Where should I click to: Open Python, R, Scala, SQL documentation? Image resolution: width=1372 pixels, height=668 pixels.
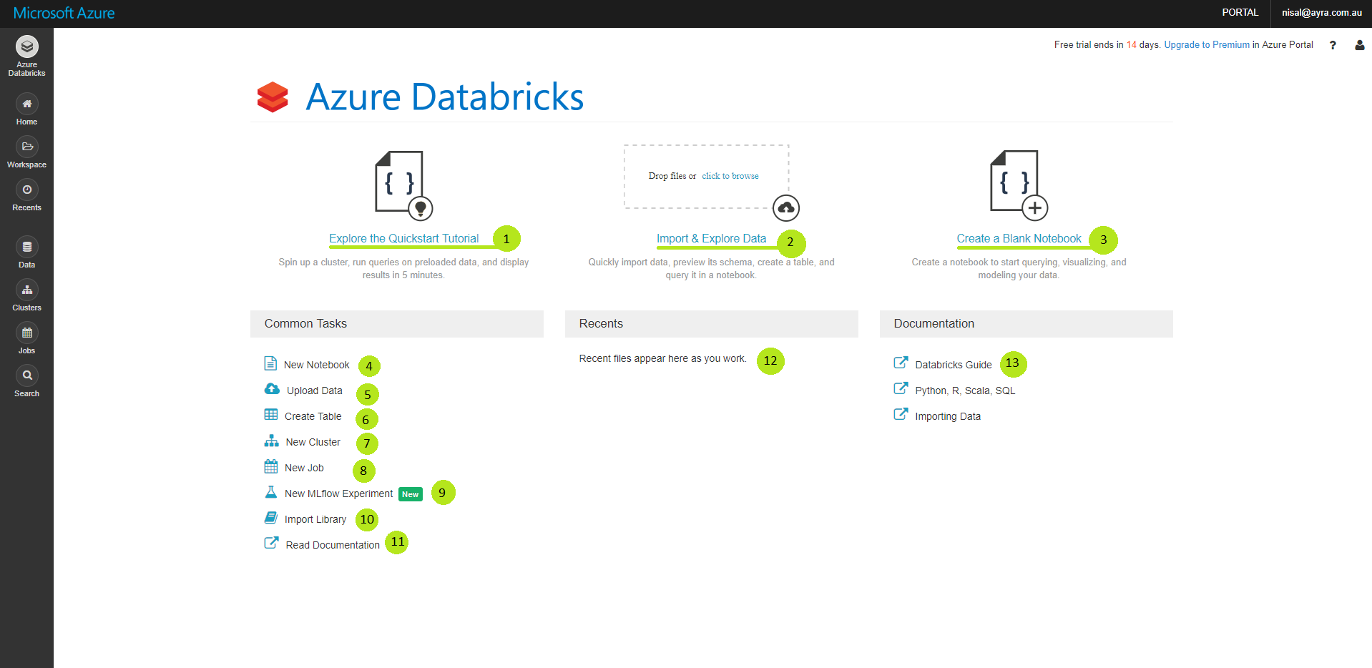965,391
